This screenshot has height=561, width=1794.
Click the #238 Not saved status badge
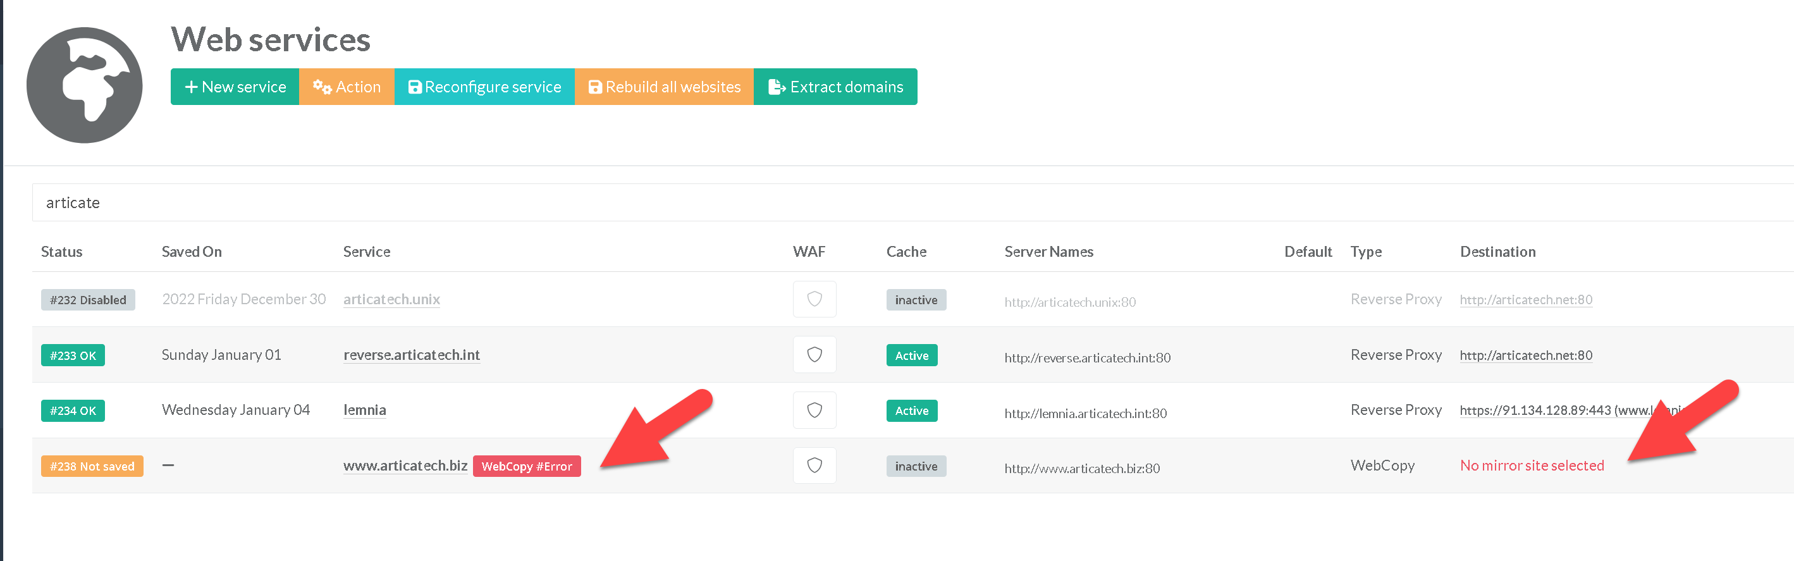coord(92,466)
